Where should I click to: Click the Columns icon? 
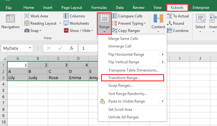(66, 16)
